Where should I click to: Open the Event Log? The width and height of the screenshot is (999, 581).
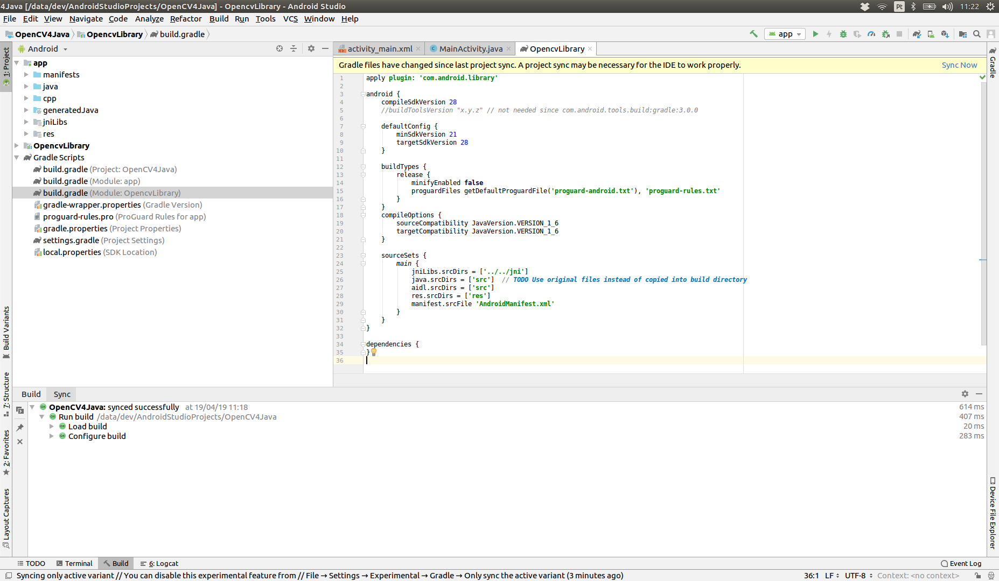point(961,563)
